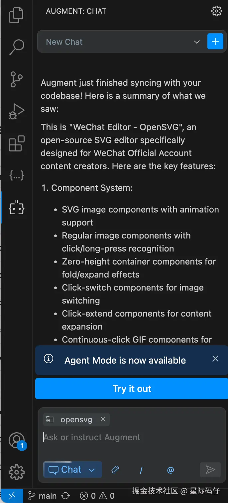
Task: Attach a file using the paperclip icon
Action: tap(115, 470)
